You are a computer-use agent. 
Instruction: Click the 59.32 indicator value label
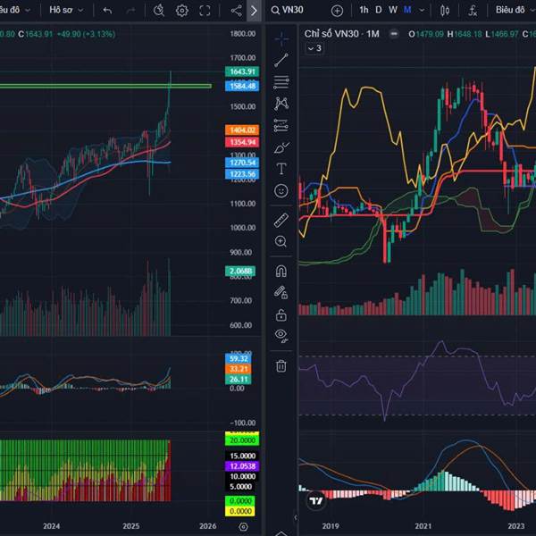click(x=239, y=358)
